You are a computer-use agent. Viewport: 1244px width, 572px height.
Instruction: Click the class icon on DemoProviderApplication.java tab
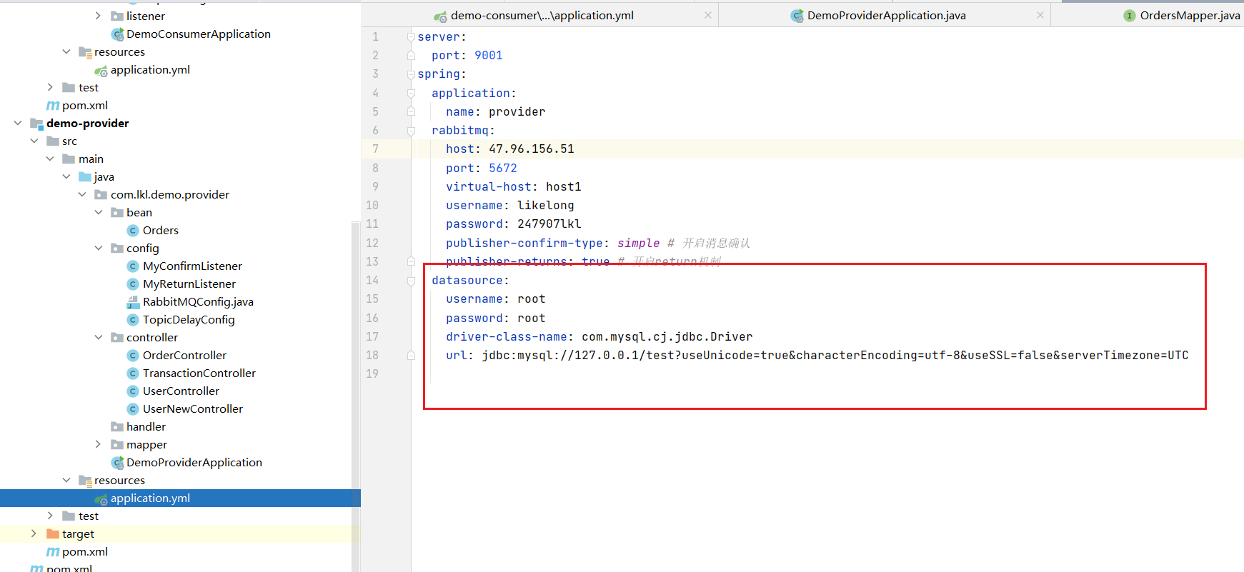pos(797,16)
